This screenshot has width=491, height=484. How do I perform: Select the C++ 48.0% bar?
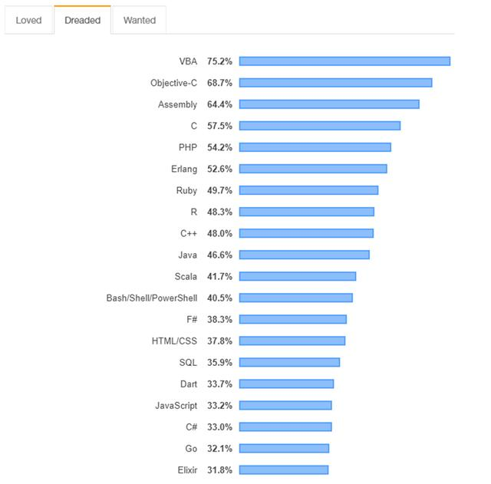pyautogui.click(x=306, y=233)
